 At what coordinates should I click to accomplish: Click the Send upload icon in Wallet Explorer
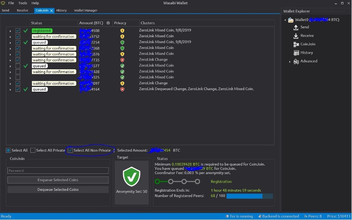[296, 27]
